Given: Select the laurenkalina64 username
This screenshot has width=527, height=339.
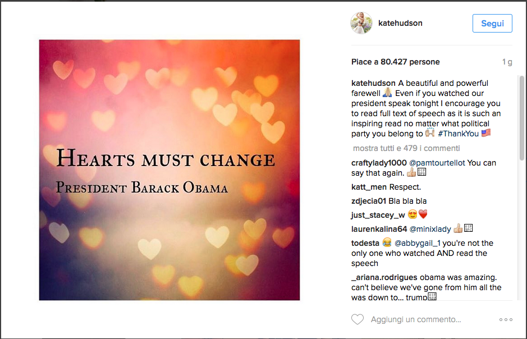Looking at the screenshot, I should pos(379,228).
